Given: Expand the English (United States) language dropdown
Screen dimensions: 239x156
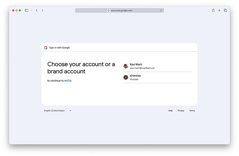Looking at the screenshot, I should point(57,111).
